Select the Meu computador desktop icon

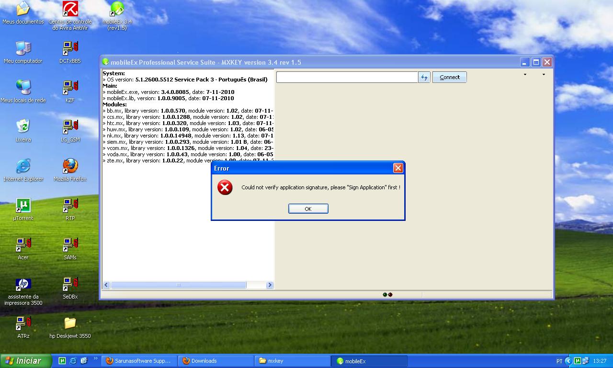pyautogui.click(x=23, y=52)
